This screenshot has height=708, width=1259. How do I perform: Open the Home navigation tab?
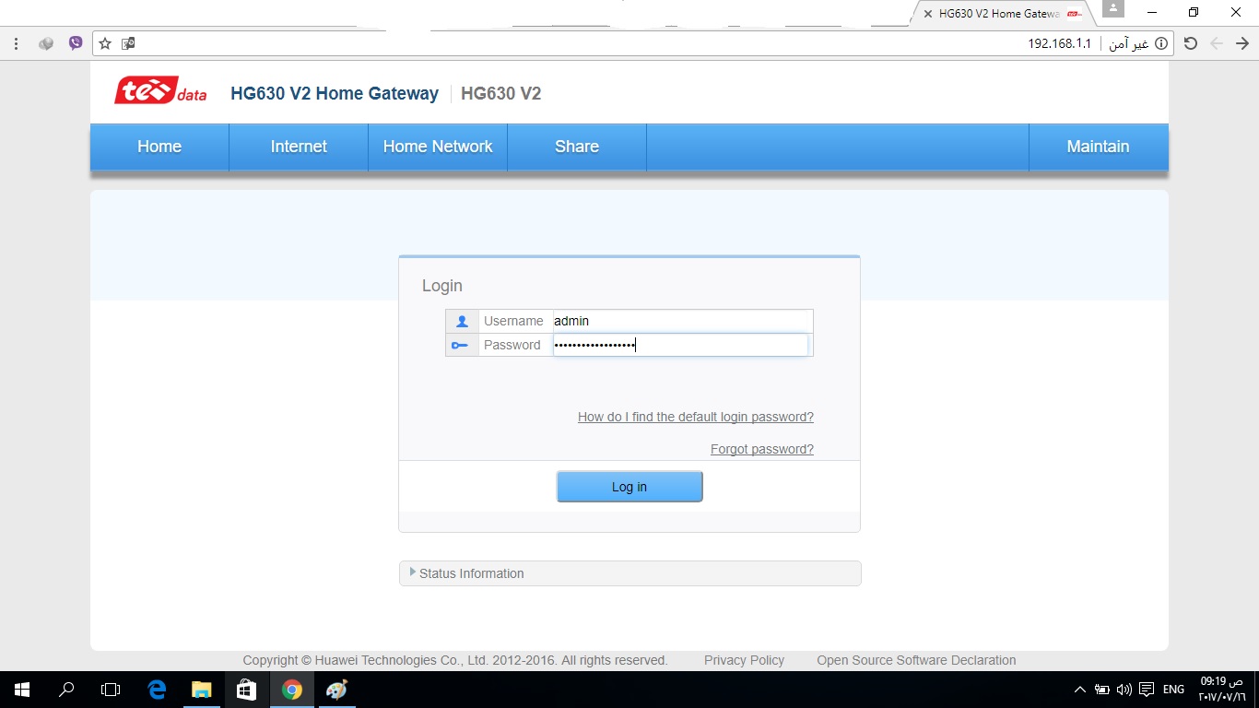coord(159,147)
